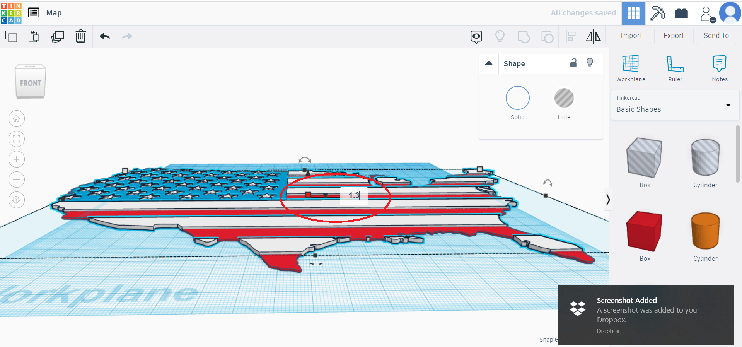Open the Tinkercad logo home link
Viewport: 742px width, 347px height.
(x=11, y=13)
